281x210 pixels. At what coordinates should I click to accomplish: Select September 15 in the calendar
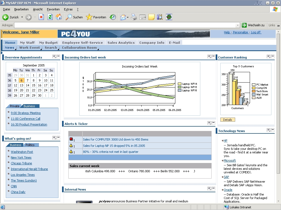(x=33, y=85)
